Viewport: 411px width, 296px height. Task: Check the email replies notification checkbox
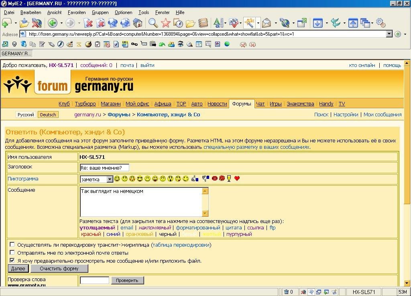tap(12, 253)
